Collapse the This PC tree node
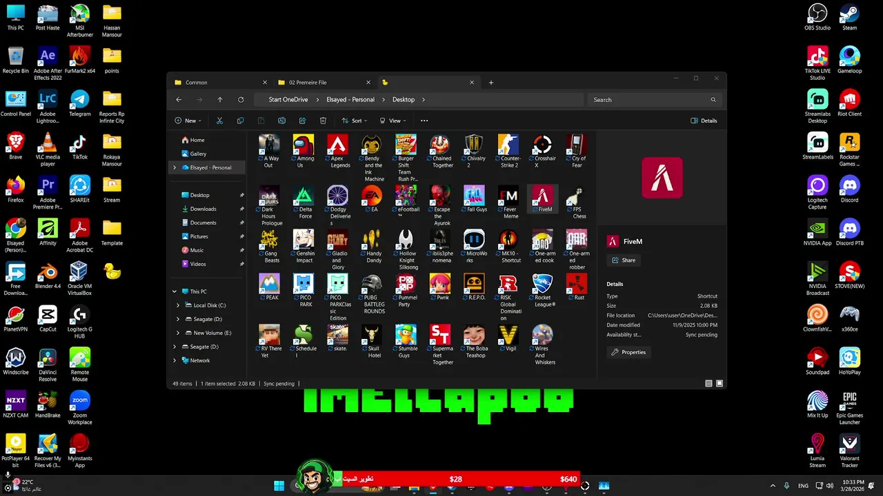The image size is (883, 496). (x=175, y=291)
